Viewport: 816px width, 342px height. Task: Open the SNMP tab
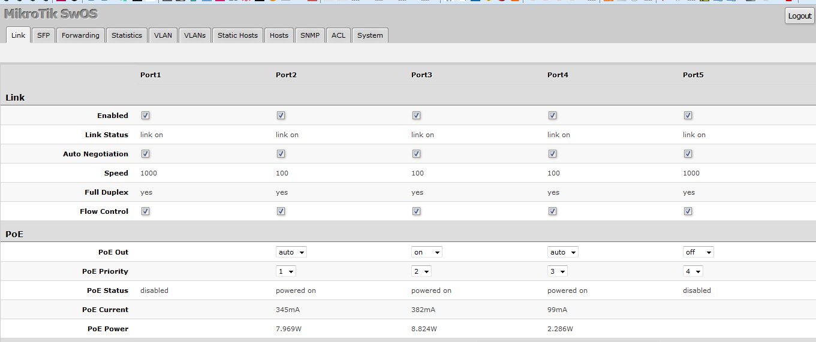coord(310,35)
